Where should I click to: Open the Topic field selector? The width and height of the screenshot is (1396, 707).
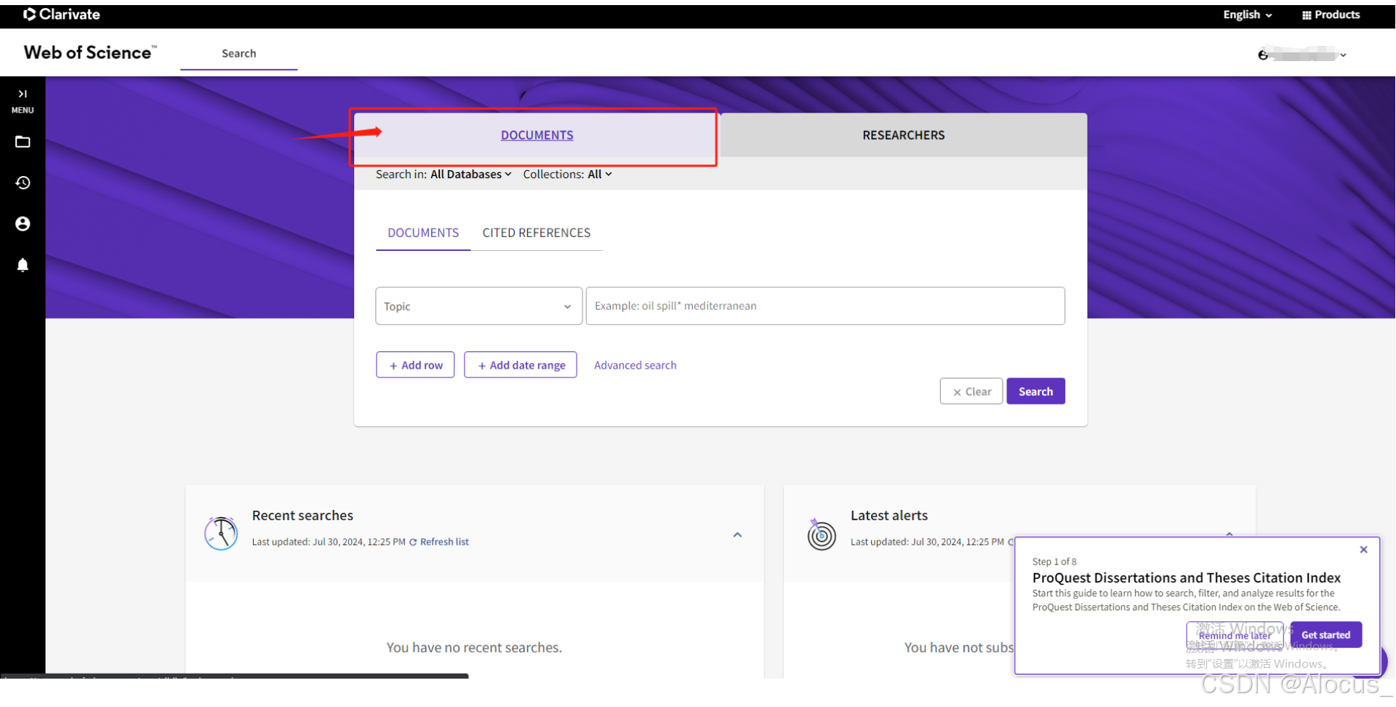(x=478, y=306)
